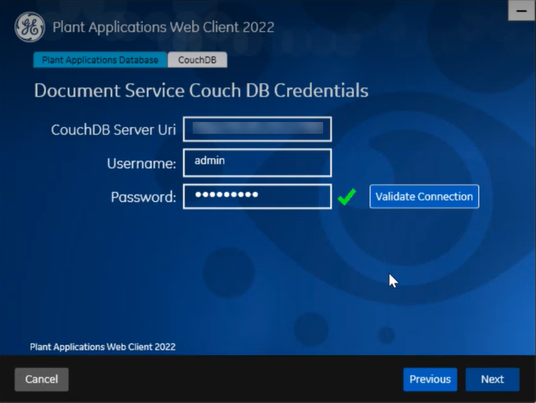Viewport: 536px width, 403px height.
Task: Click the green validation checkmark
Action: pyautogui.click(x=347, y=197)
